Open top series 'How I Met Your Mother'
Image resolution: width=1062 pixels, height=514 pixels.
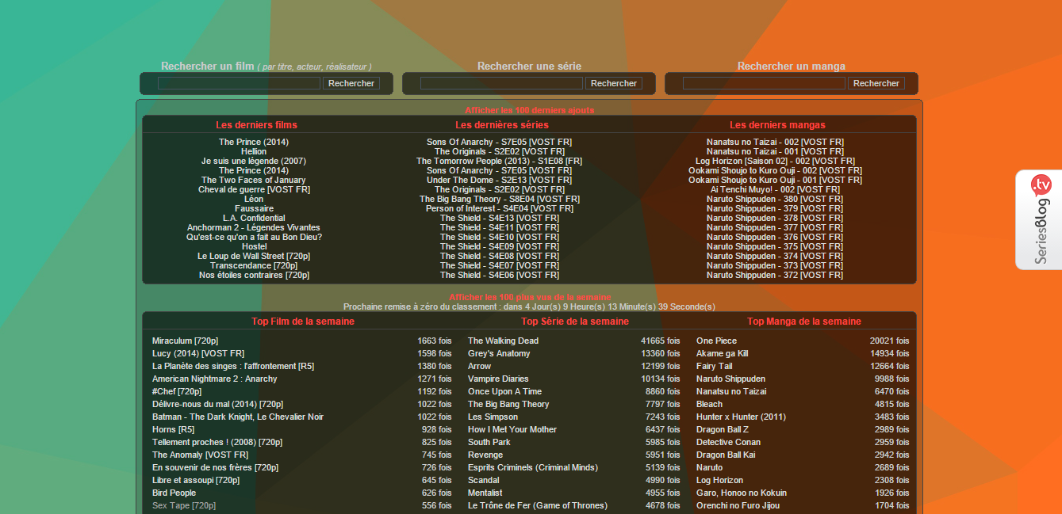(x=512, y=429)
